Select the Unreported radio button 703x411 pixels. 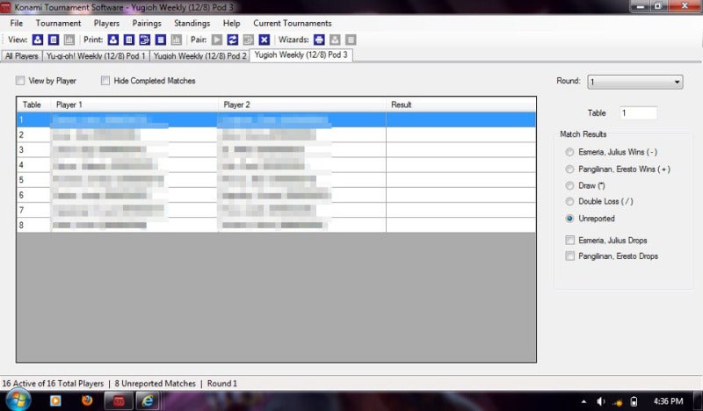pos(569,219)
